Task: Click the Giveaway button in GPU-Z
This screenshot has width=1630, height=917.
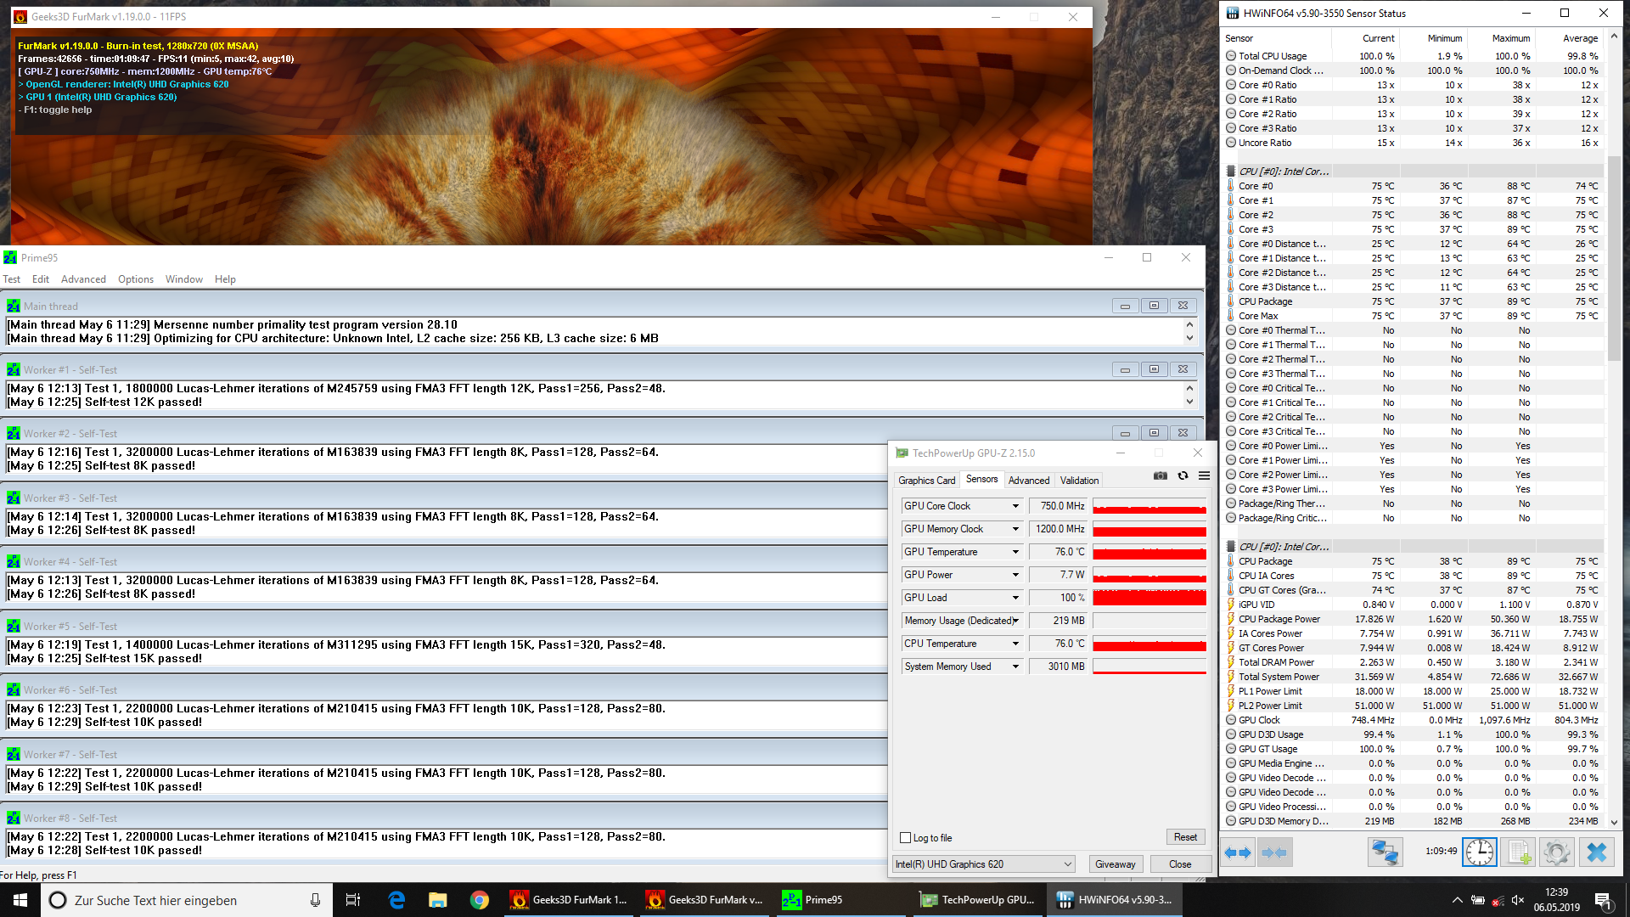Action: coord(1115,864)
